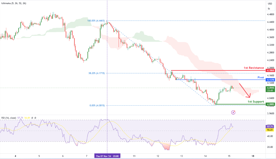Screen dimensions: 276x159
Task: Click the 0.00% (4.0015) Fibonacci label
Action: click(97, 106)
